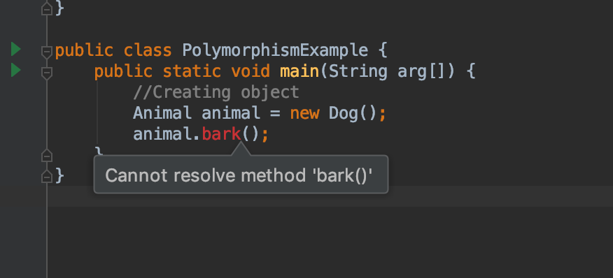Image resolution: width=613 pixels, height=278 pixels.
Task: Click the '//Creating object' comment
Action: [x=216, y=92]
